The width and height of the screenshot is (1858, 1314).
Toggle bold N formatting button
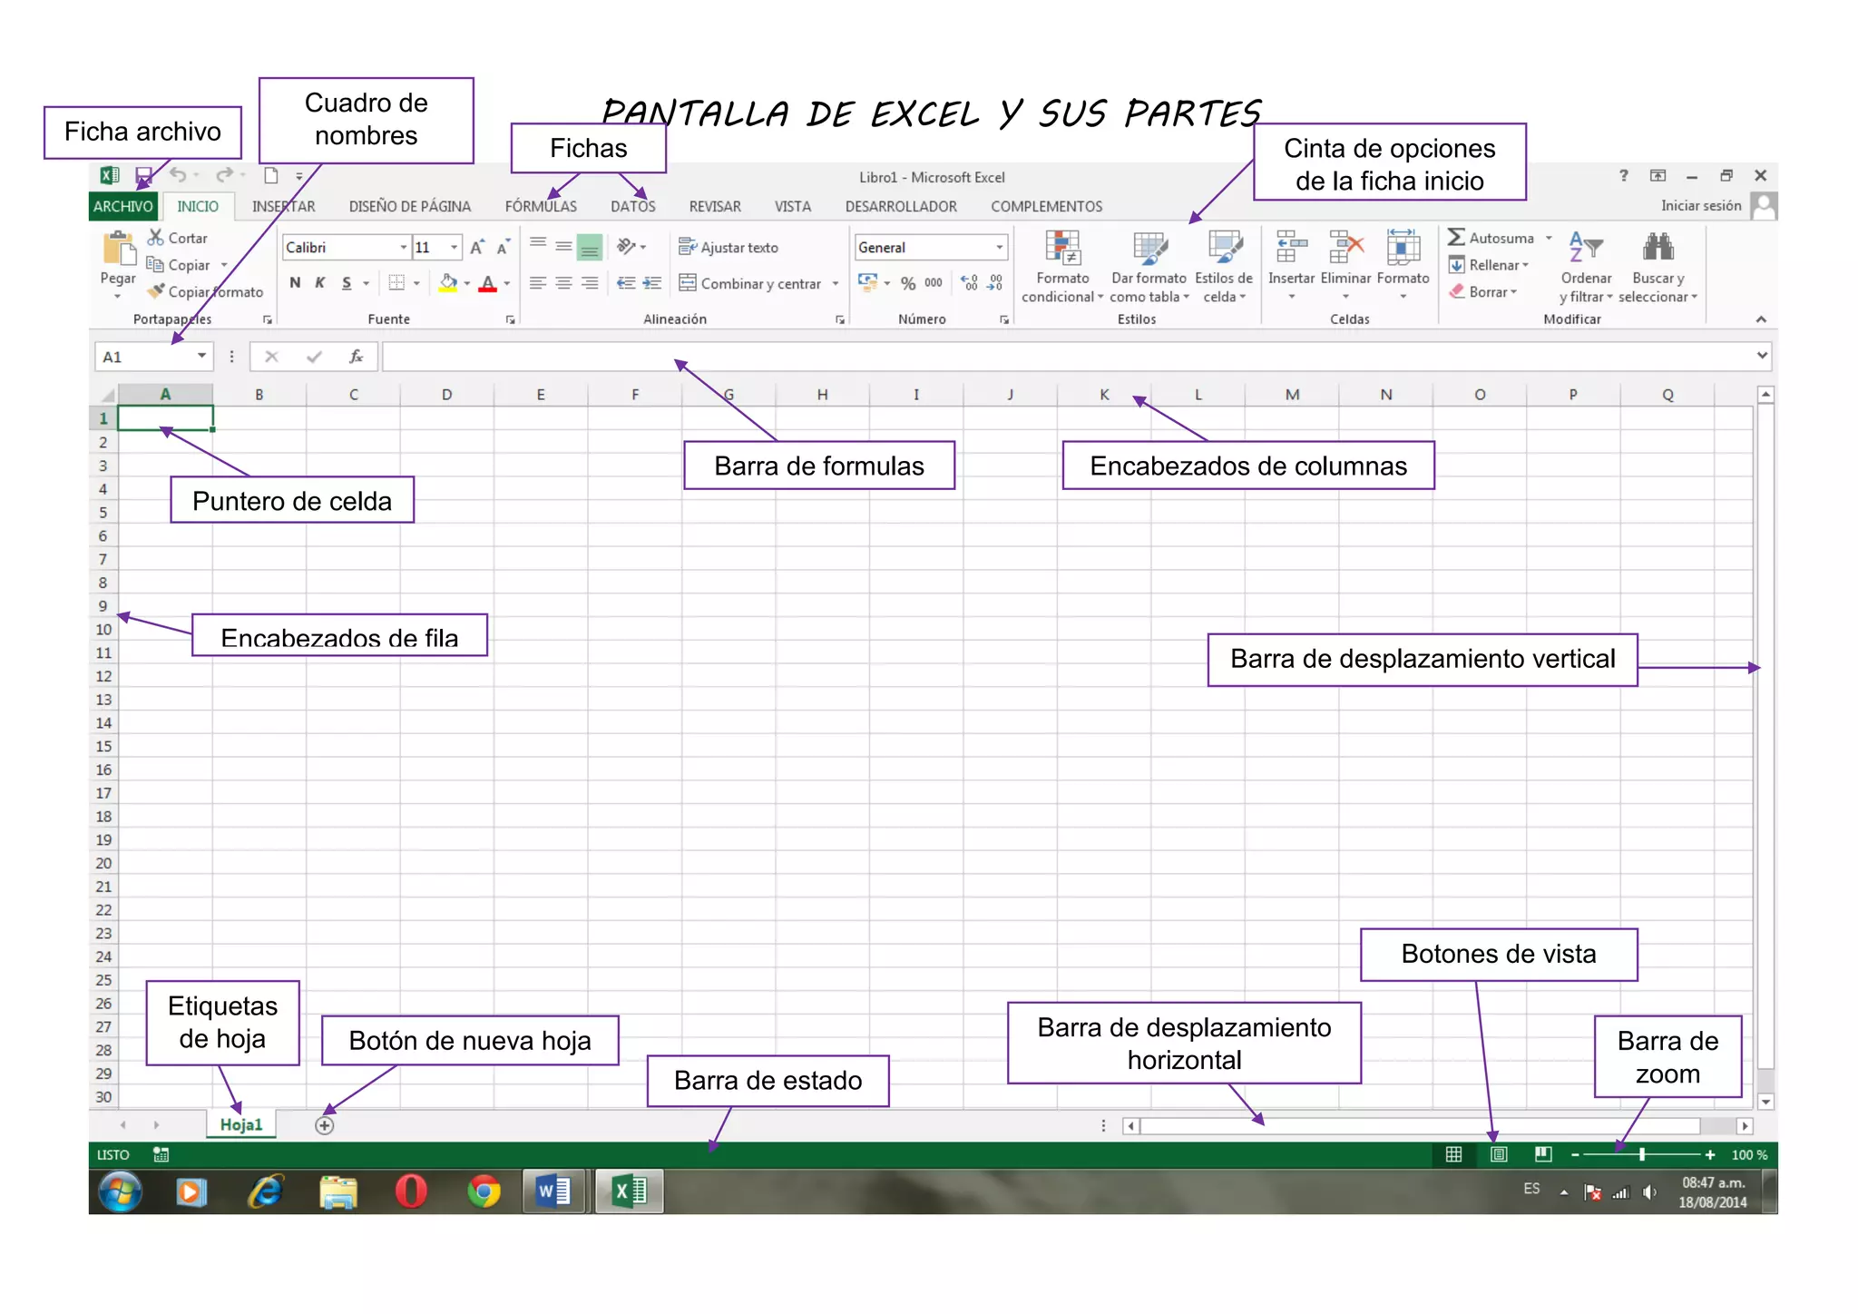point(295,283)
